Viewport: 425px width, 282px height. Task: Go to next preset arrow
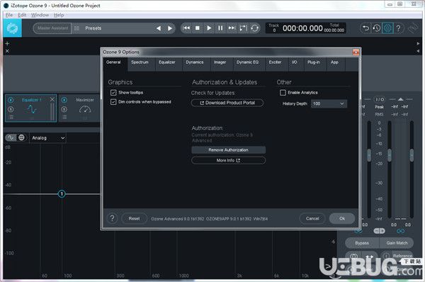pyautogui.click(x=170, y=28)
